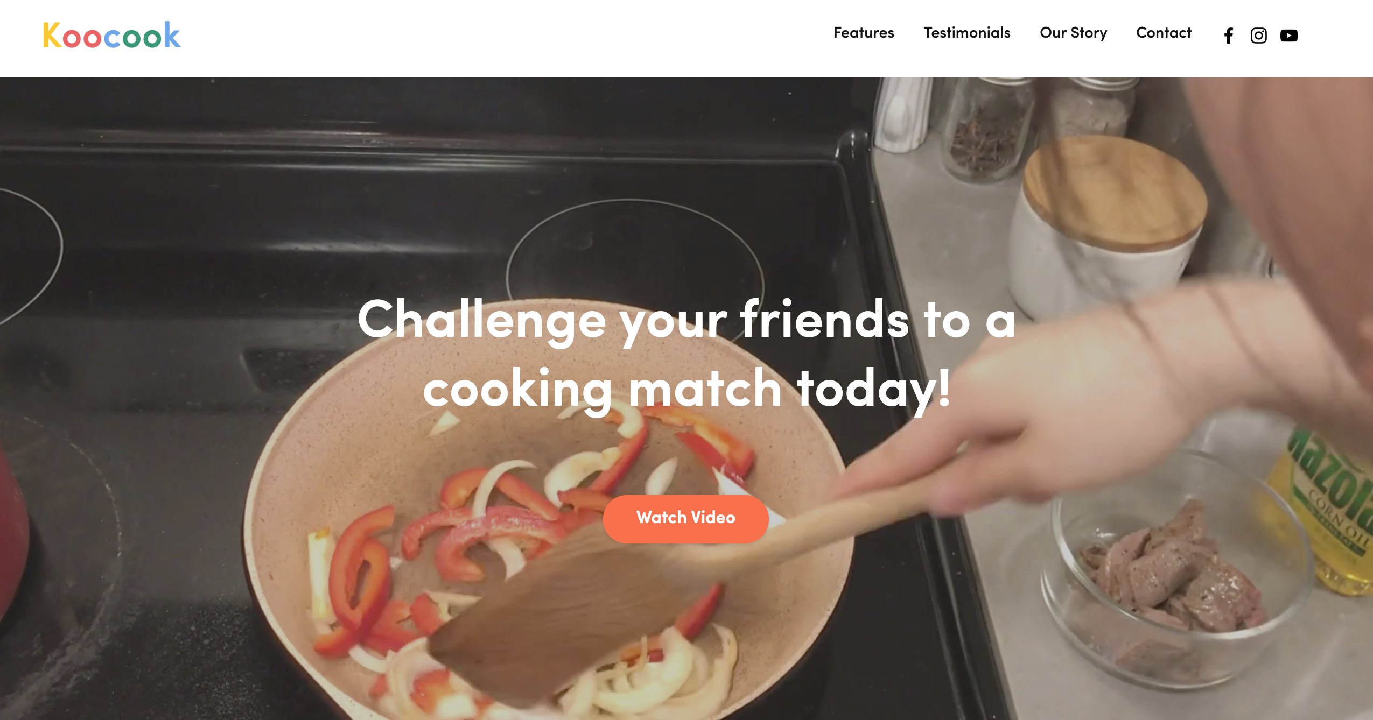Open the Testimonials nav item

967,33
